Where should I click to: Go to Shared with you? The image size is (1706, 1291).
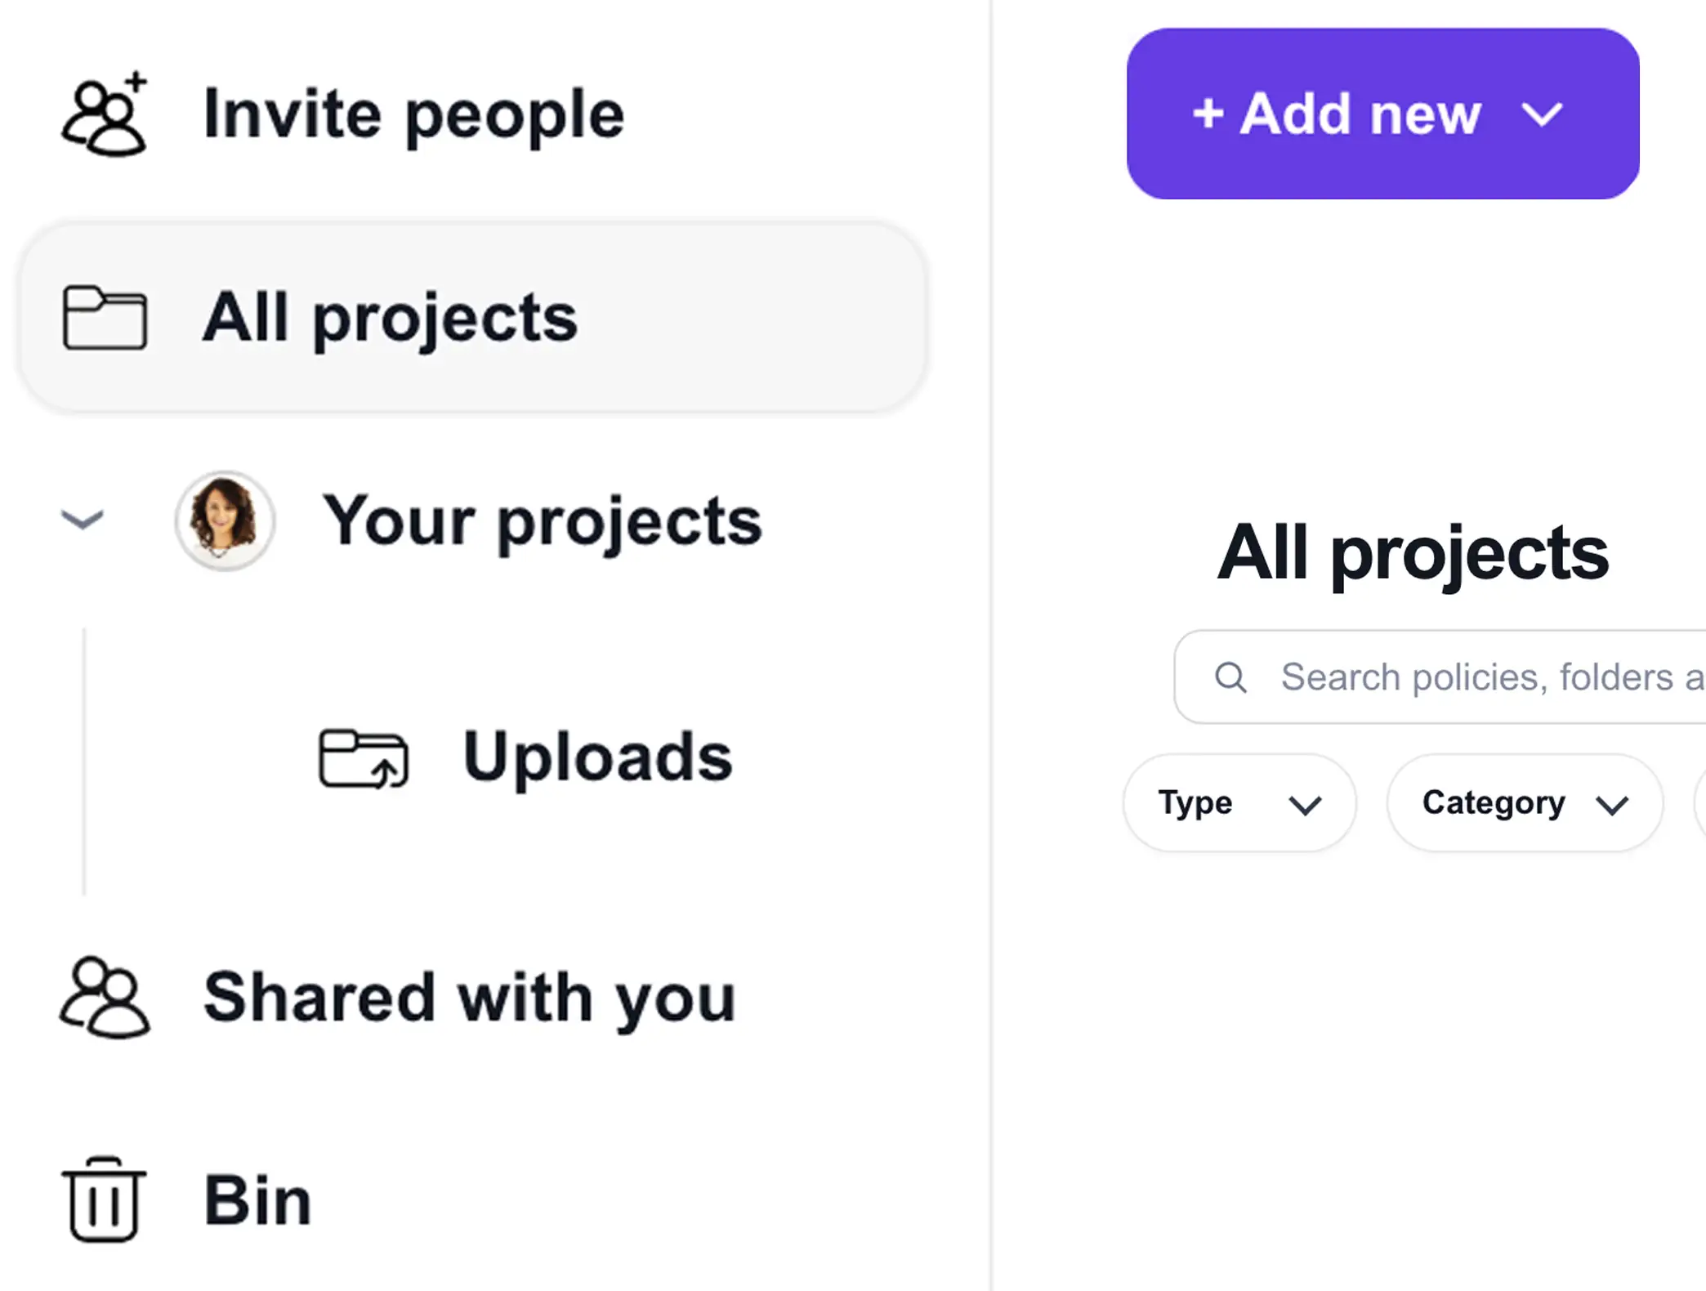click(x=470, y=998)
